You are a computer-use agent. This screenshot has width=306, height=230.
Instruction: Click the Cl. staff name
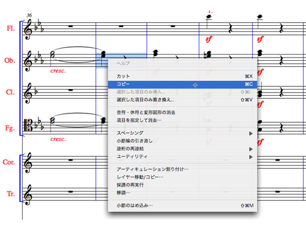10,92
